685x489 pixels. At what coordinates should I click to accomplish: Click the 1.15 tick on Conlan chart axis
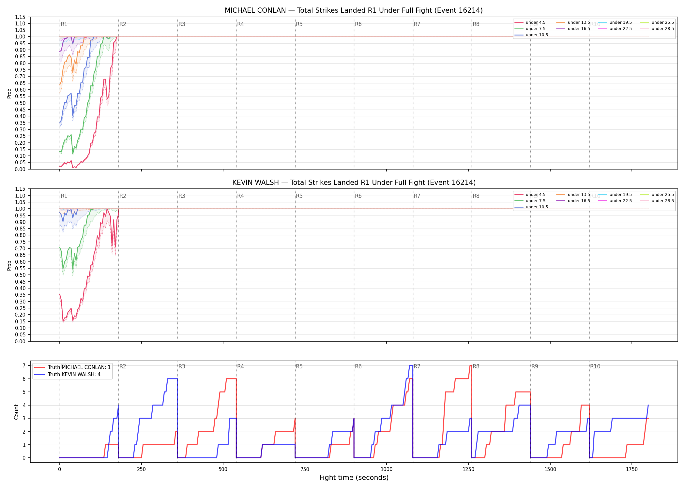click(x=20, y=17)
